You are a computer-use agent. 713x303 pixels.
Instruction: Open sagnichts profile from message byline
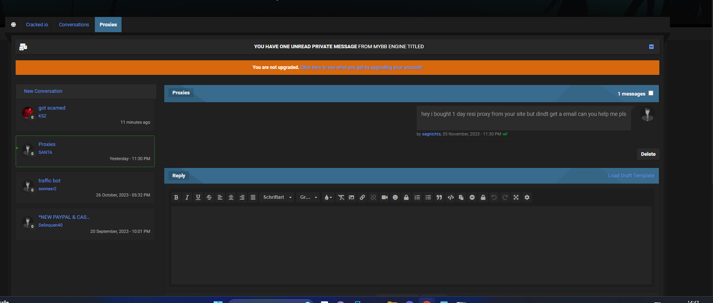pos(432,134)
